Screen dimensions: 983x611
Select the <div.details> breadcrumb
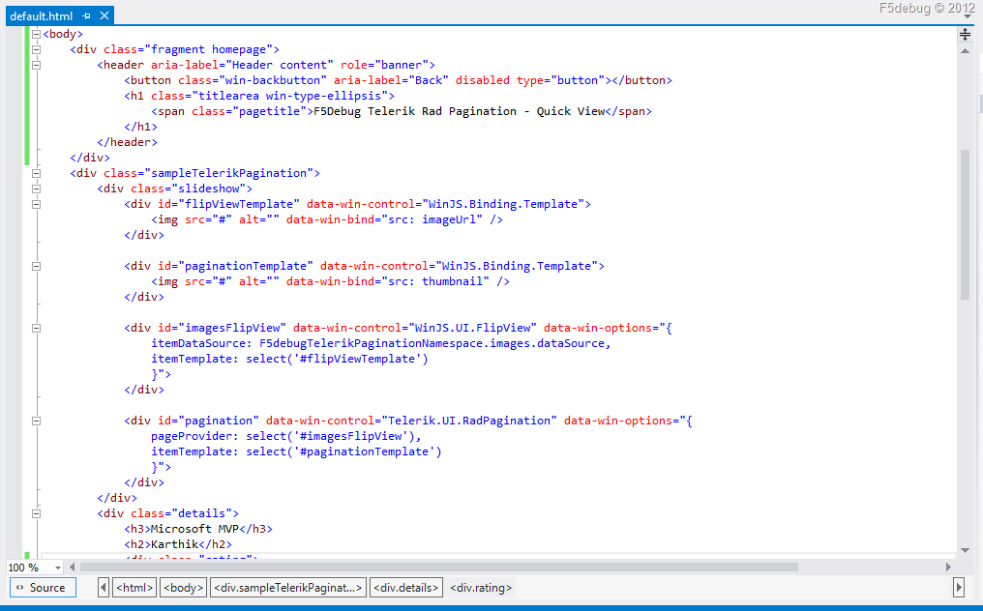pos(406,587)
